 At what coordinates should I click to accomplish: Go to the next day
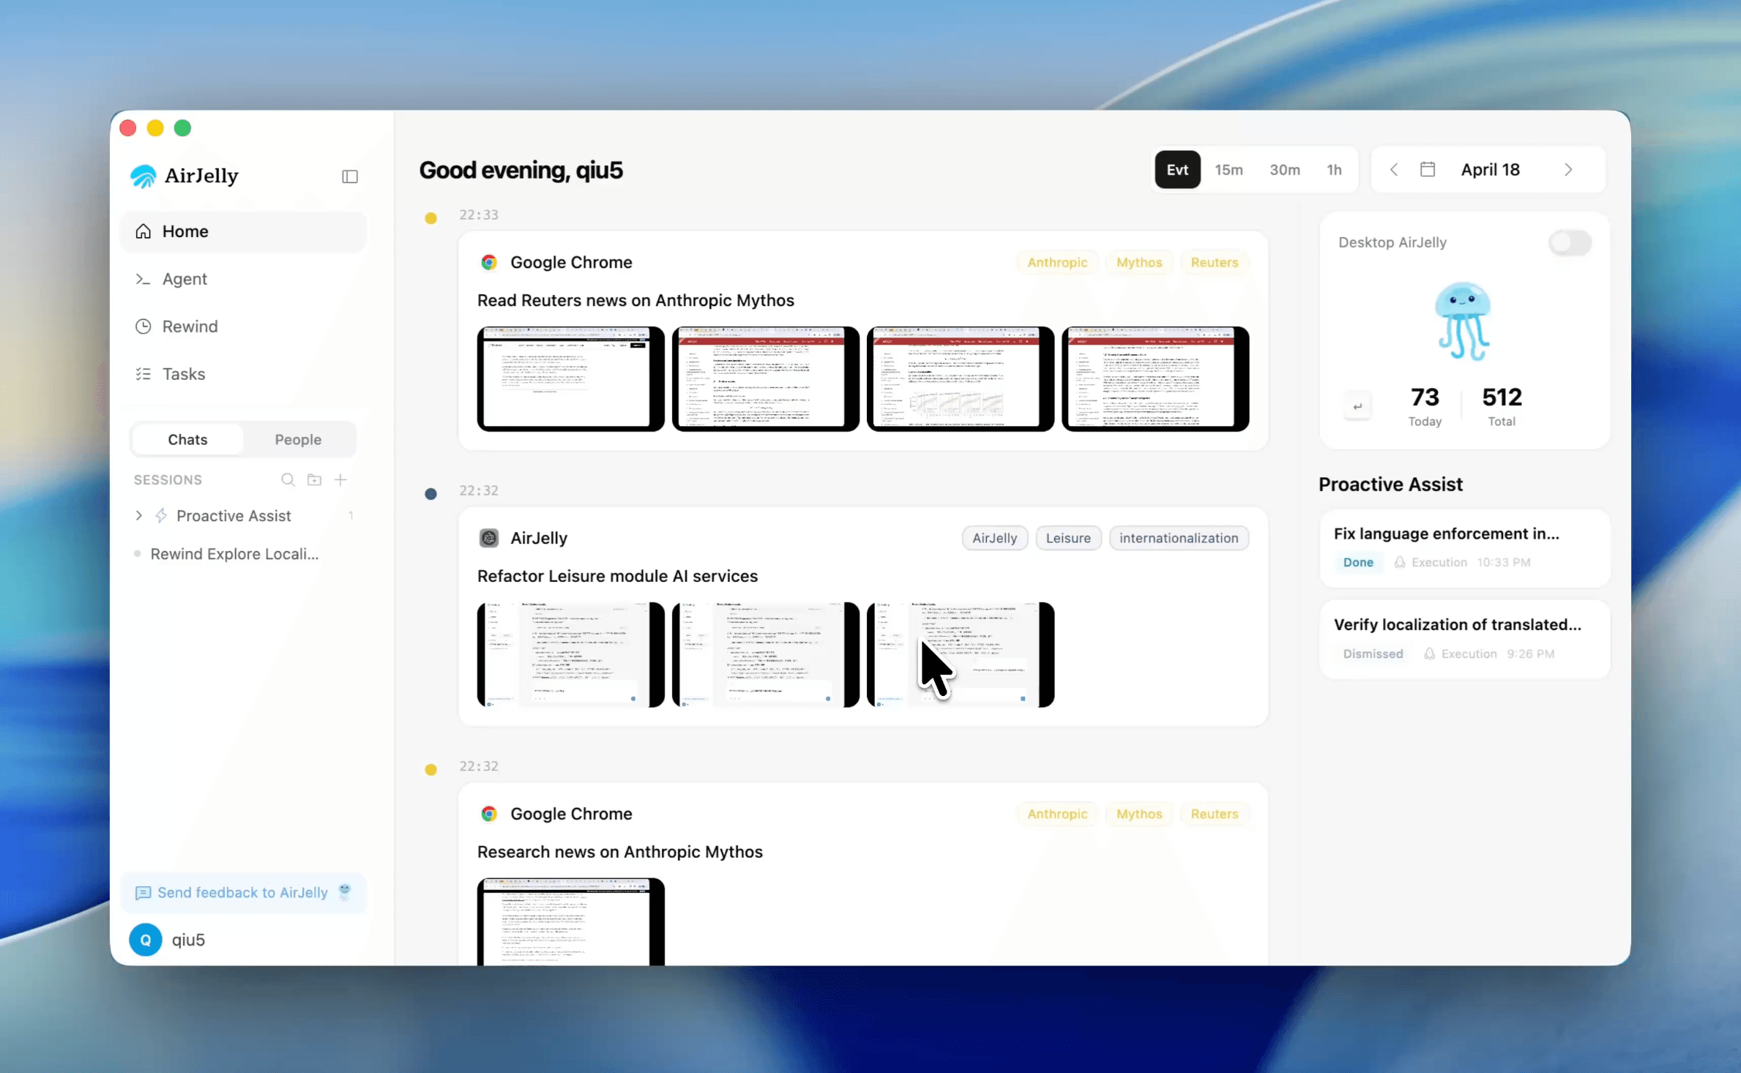pyautogui.click(x=1568, y=170)
